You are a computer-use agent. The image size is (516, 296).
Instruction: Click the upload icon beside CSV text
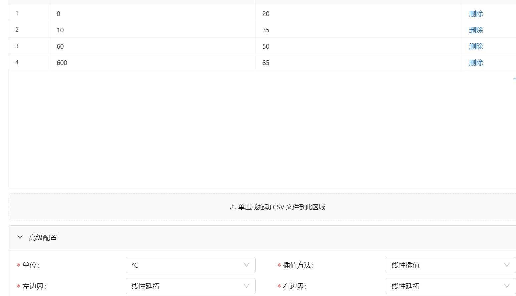coord(233,207)
